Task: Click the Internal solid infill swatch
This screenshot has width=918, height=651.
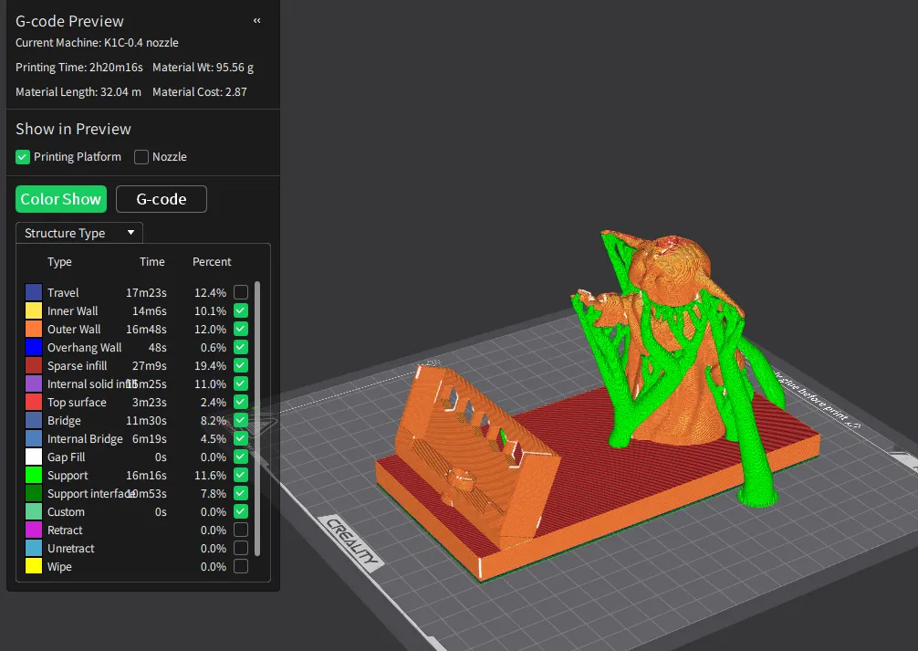Action: pyautogui.click(x=34, y=383)
